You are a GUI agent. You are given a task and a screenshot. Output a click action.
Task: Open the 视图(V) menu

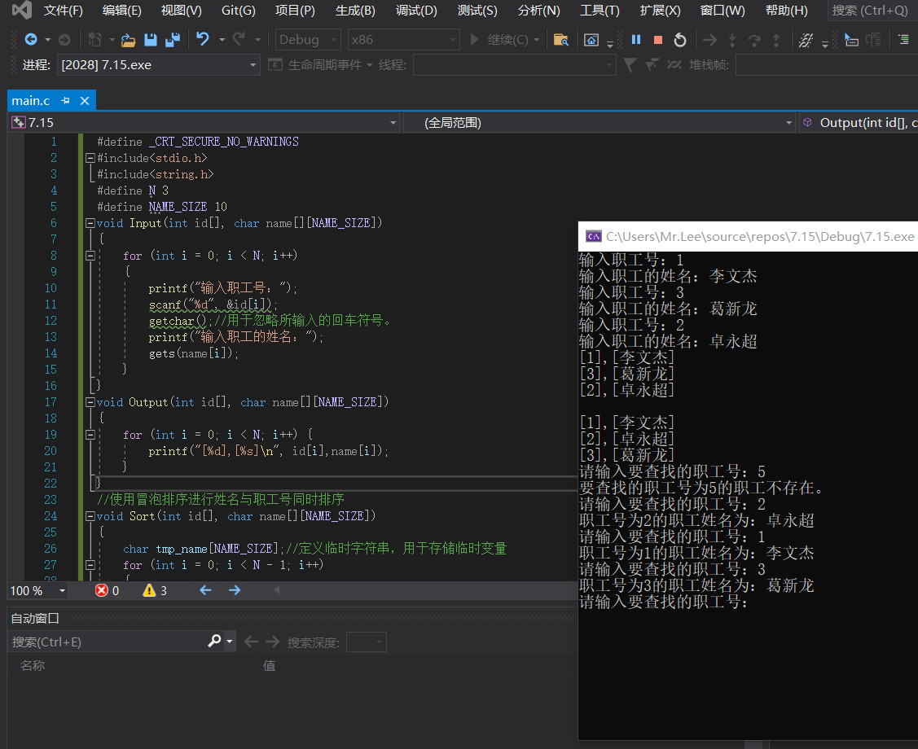[x=182, y=11]
